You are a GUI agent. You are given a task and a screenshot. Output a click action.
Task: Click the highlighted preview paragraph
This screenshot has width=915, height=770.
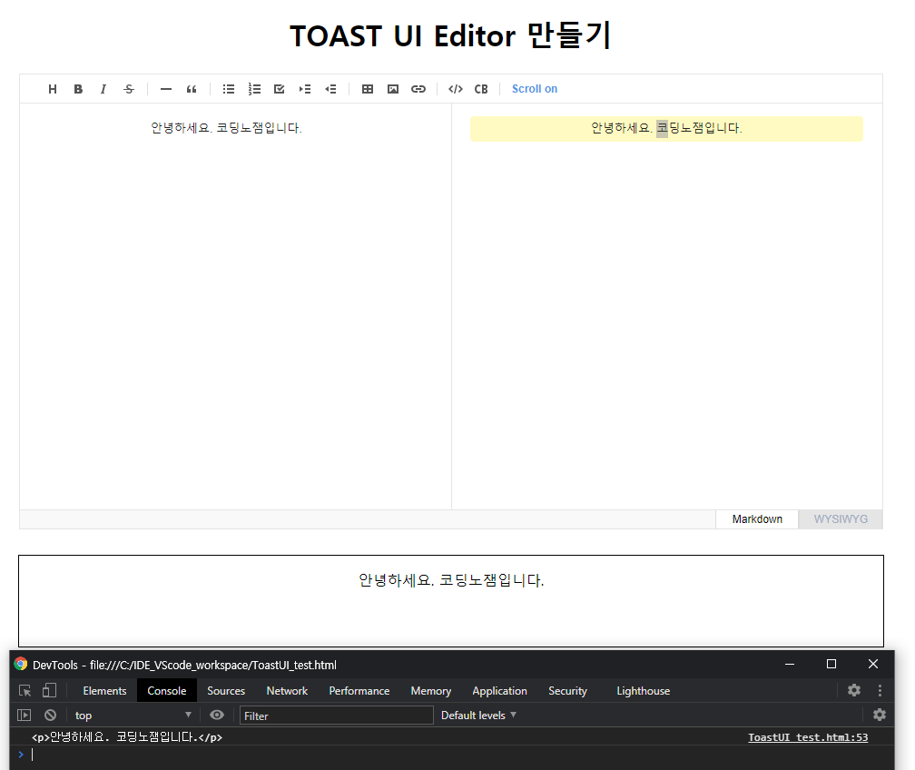(666, 128)
